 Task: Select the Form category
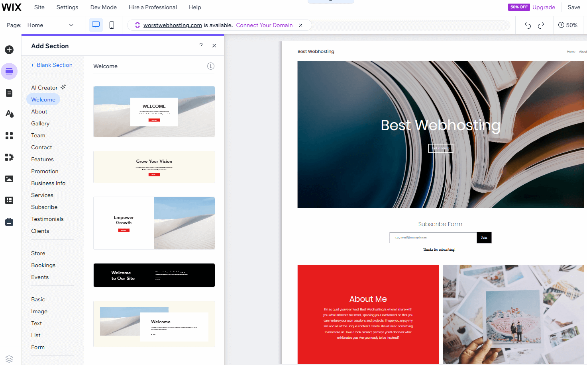[x=38, y=347]
